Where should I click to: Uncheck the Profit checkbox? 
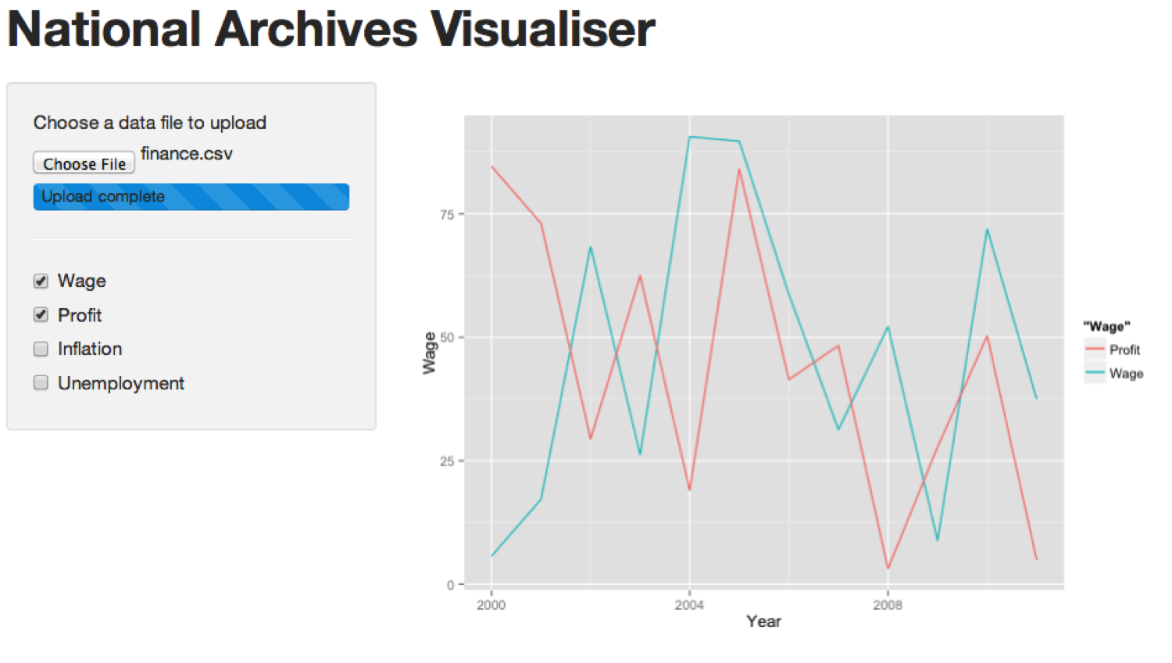point(41,315)
